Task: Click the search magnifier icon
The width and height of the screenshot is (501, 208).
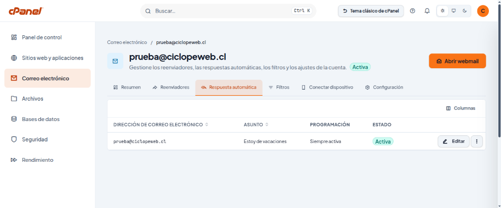Action: point(148,11)
